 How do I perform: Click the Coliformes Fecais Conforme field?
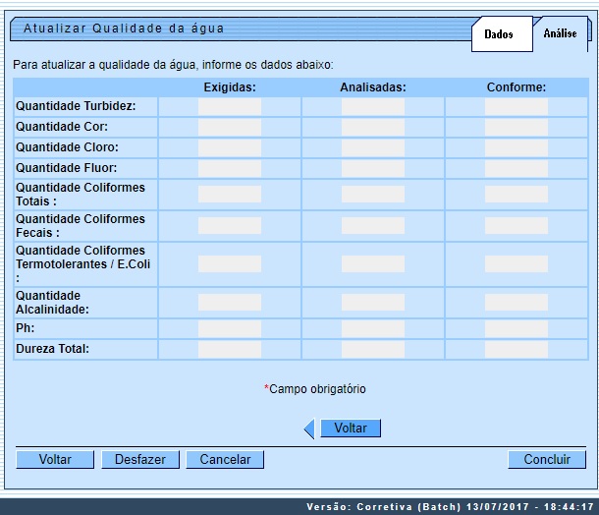pyautogui.click(x=516, y=225)
